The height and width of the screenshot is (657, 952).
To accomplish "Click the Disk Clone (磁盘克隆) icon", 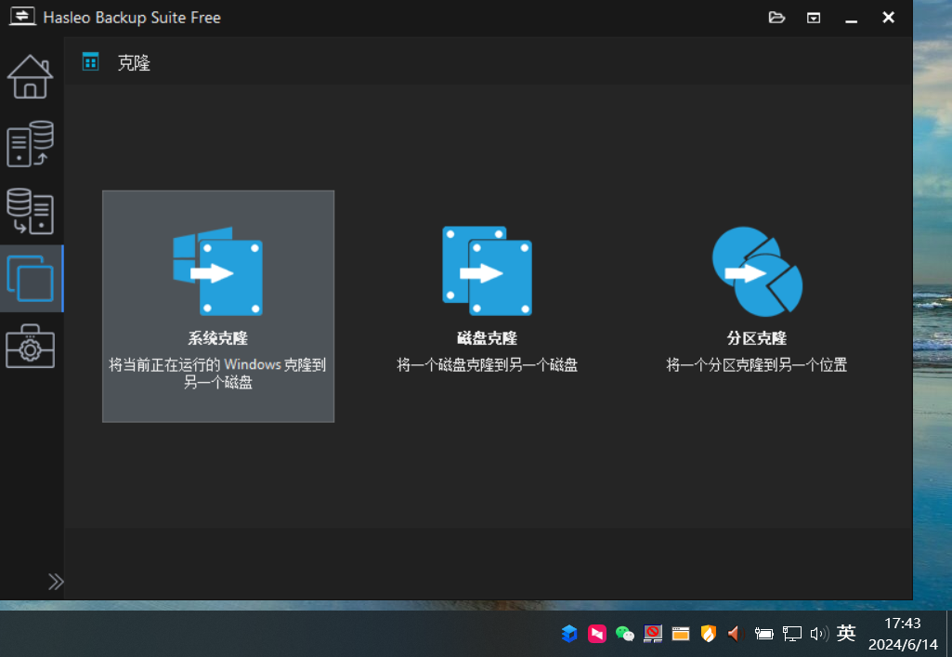I will pos(487,270).
